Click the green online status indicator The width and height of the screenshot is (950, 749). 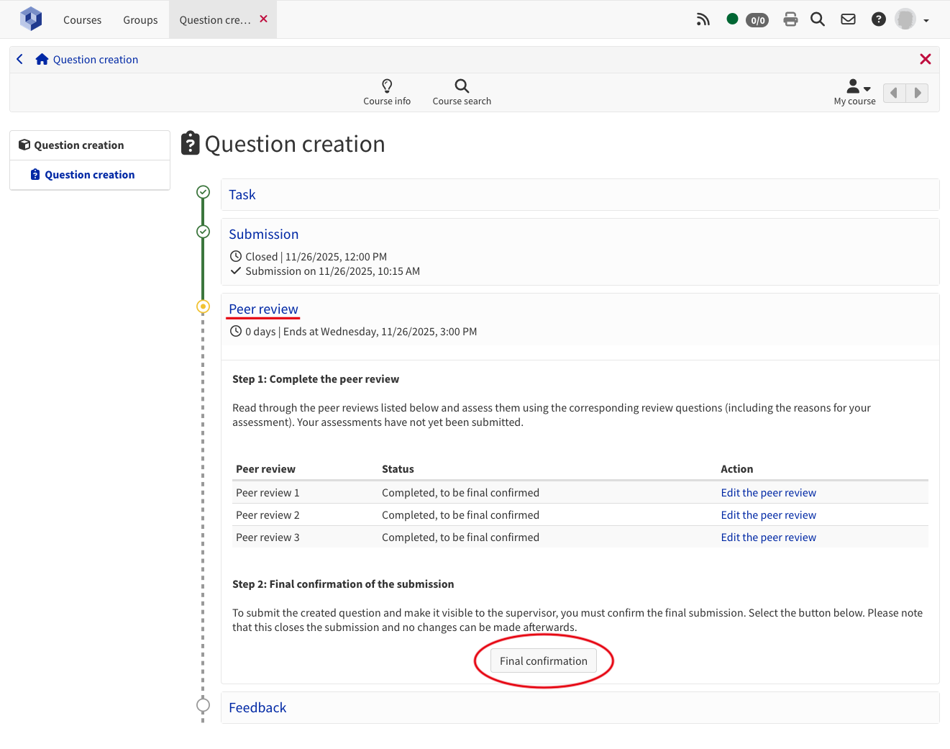732,19
